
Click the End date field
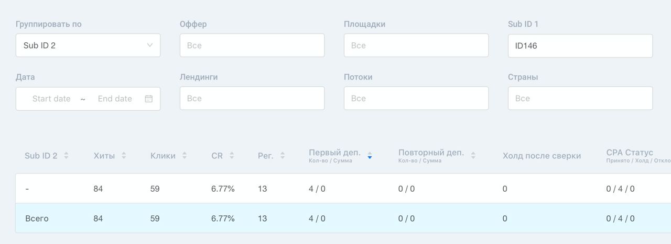coord(115,99)
